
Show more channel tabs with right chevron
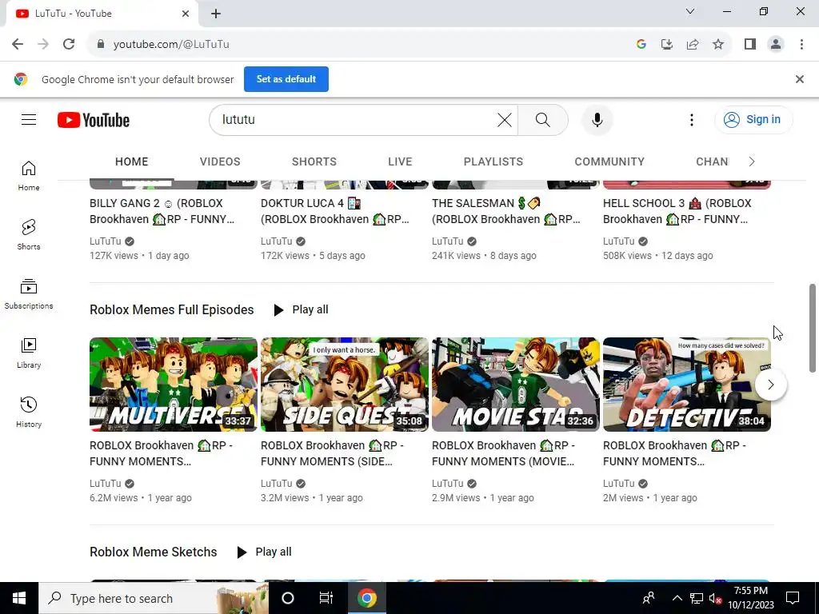pos(752,161)
